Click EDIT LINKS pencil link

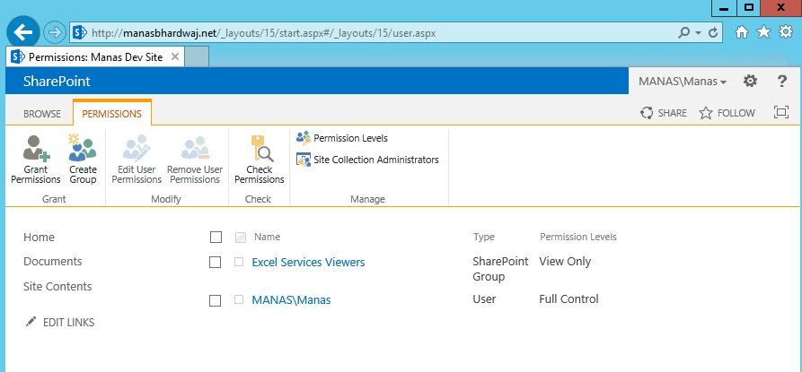click(x=60, y=323)
